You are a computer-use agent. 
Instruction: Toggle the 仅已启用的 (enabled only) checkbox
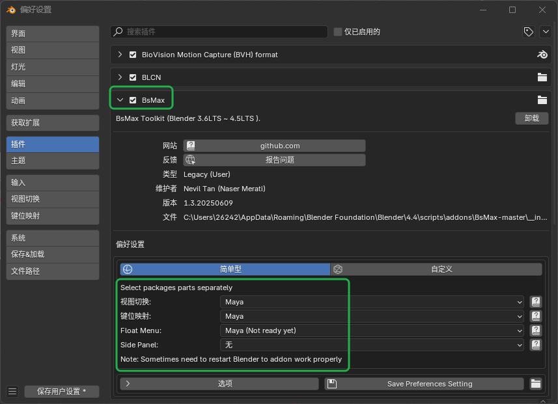pyautogui.click(x=338, y=32)
